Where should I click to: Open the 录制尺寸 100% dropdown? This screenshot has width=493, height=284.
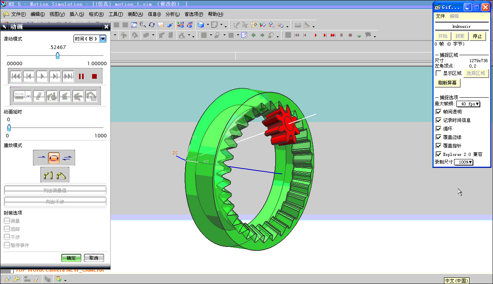(464, 162)
